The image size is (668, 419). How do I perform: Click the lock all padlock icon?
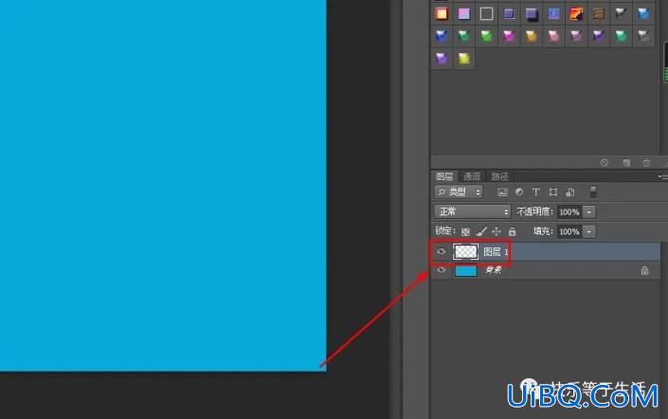click(512, 231)
